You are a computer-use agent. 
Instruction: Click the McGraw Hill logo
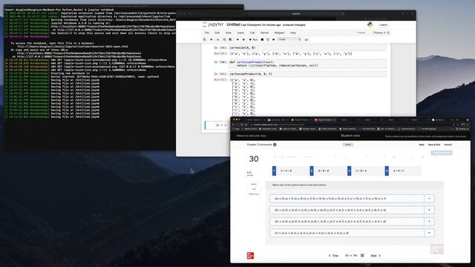(x=250, y=255)
